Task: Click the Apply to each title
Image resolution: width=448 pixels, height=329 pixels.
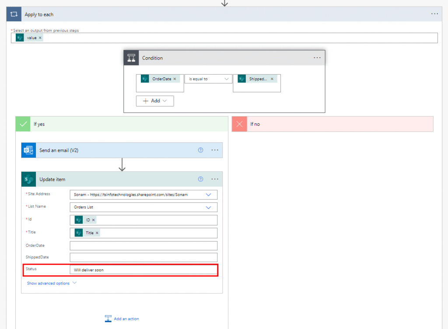Action: tap(39, 14)
